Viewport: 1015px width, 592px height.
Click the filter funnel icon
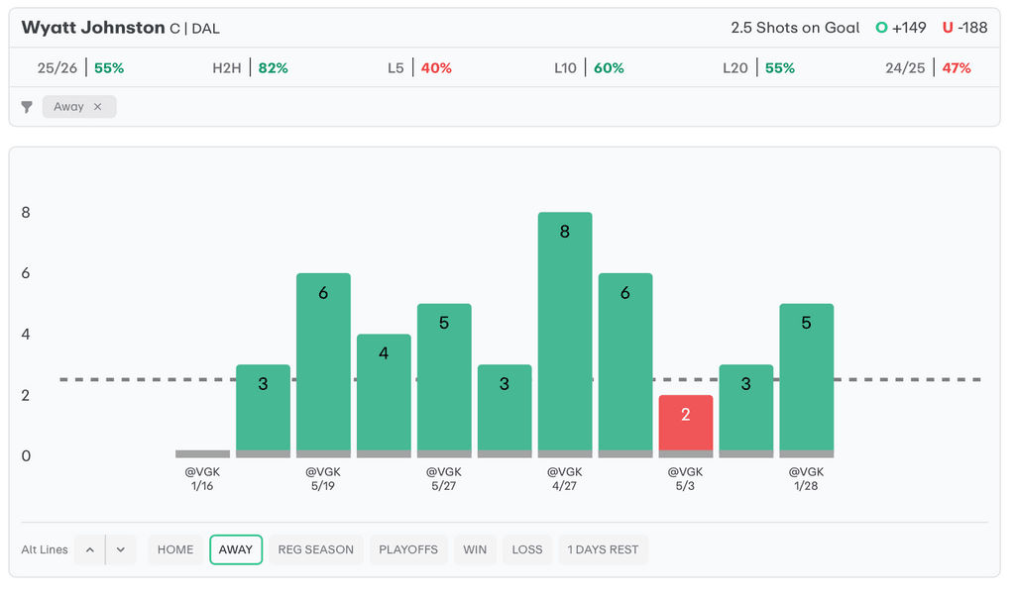(x=28, y=107)
